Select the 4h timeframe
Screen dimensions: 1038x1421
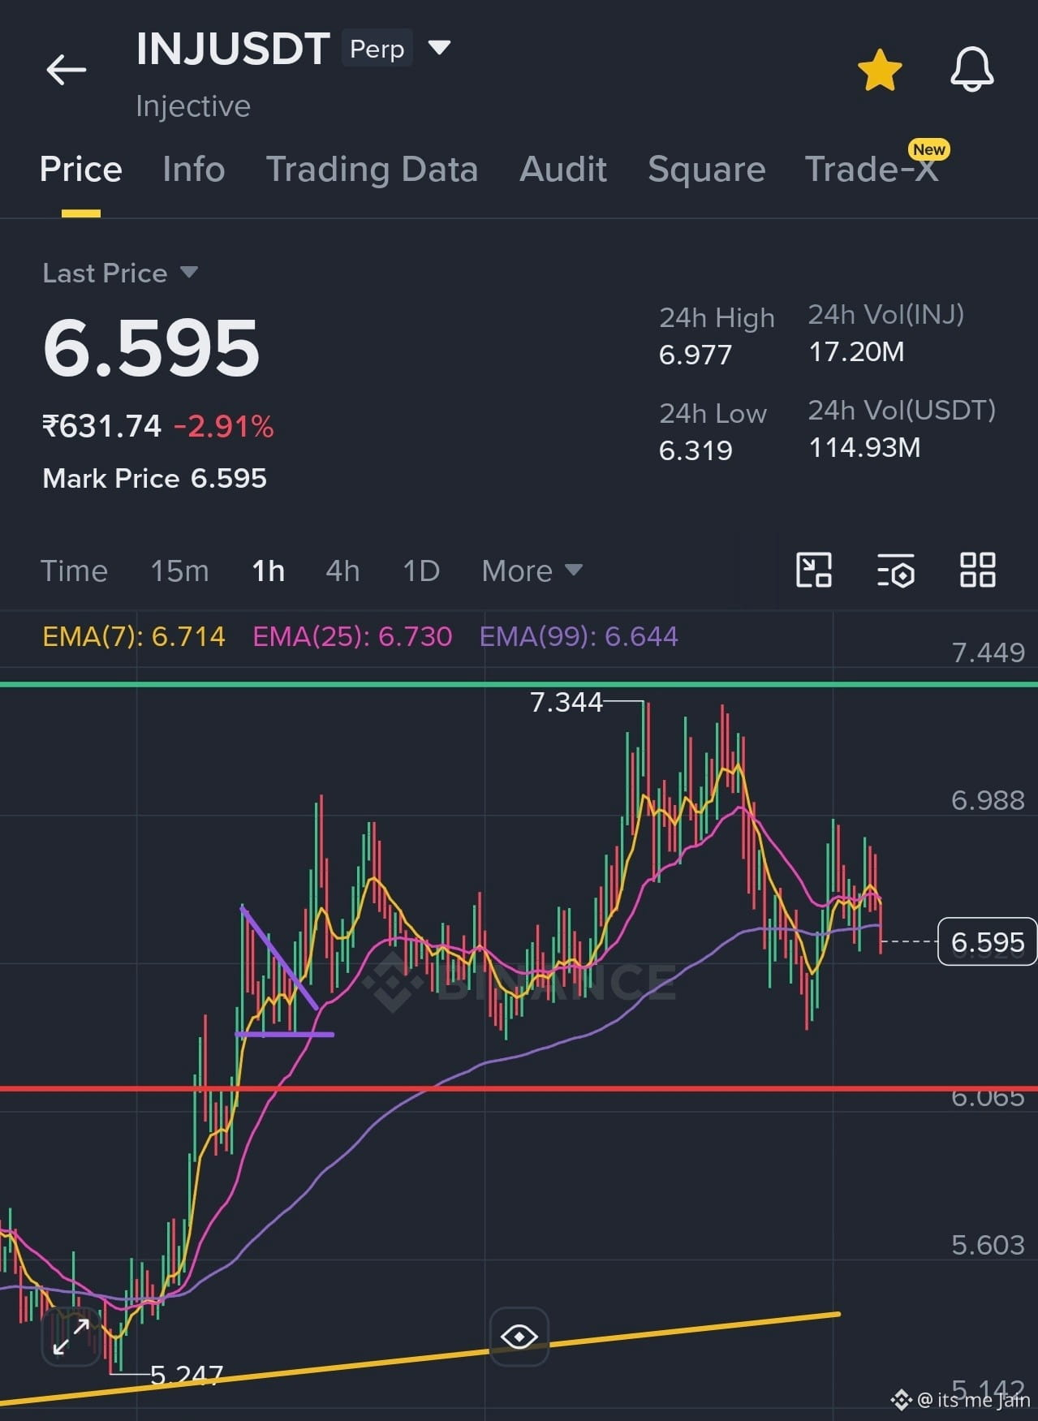[x=342, y=571]
